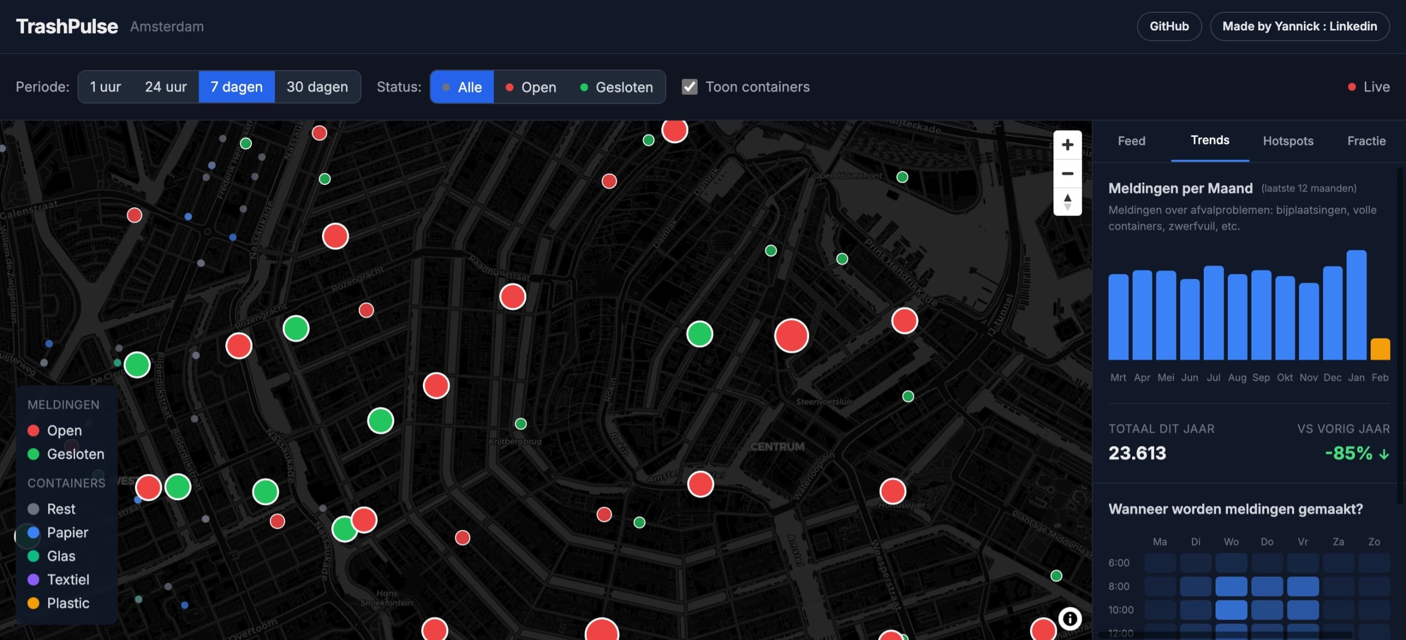Screen dimensions: 1406x640
Task: Open the map attribution info icon
Action: point(1069,619)
